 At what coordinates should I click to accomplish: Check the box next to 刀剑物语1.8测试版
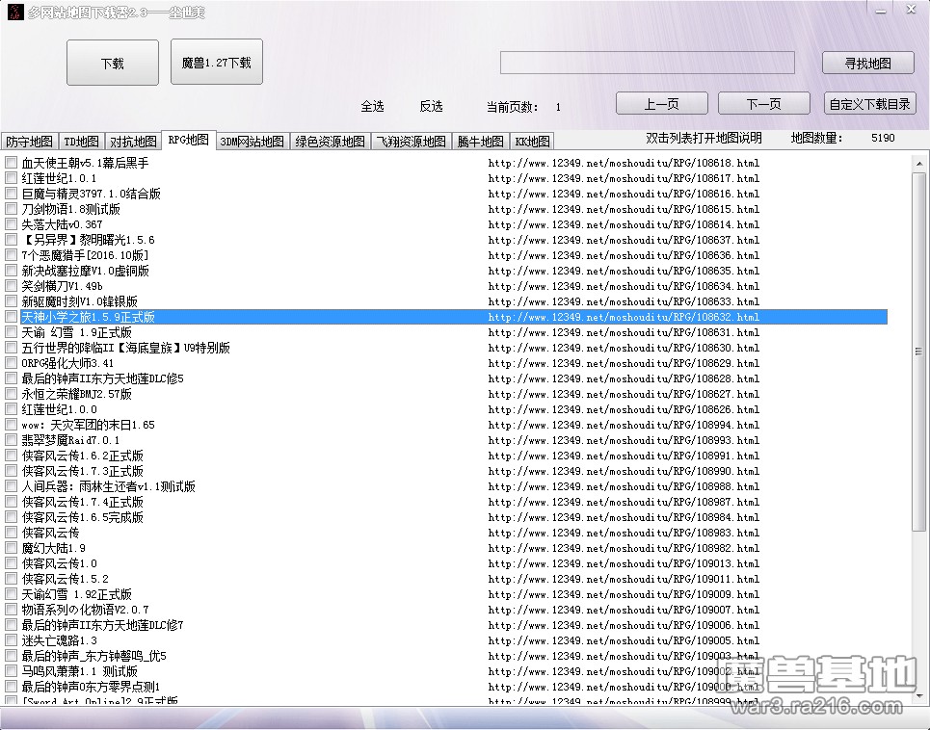(x=12, y=210)
